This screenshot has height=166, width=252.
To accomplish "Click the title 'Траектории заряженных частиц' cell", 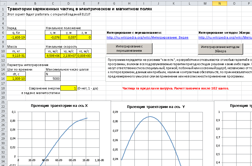I will pyautogui.click(x=80, y=9).
